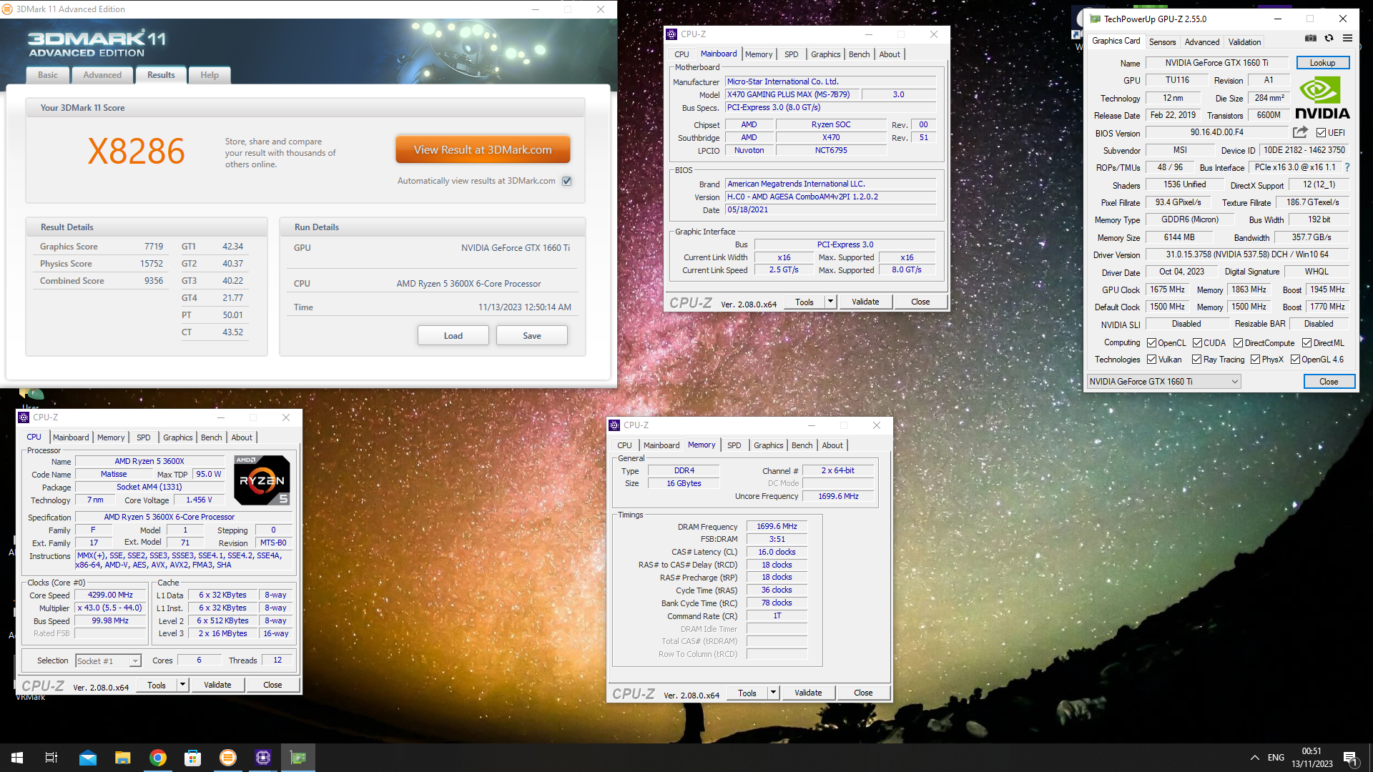
Task: Toggle the OpenCL checkbox
Action: point(1151,343)
